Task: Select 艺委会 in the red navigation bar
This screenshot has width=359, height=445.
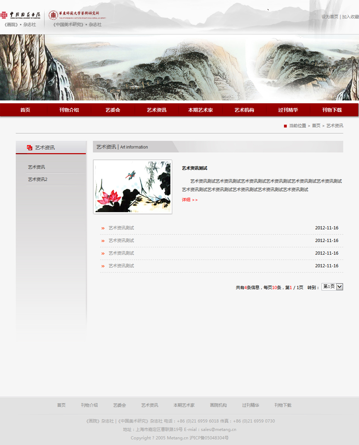Action: click(113, 110)
